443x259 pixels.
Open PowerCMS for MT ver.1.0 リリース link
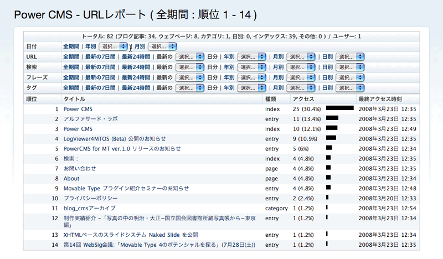[122, 148]
